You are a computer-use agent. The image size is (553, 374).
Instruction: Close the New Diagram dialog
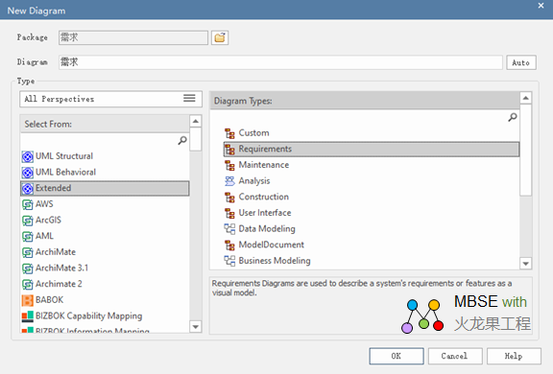pyautogui.click(x=541, y=6)
